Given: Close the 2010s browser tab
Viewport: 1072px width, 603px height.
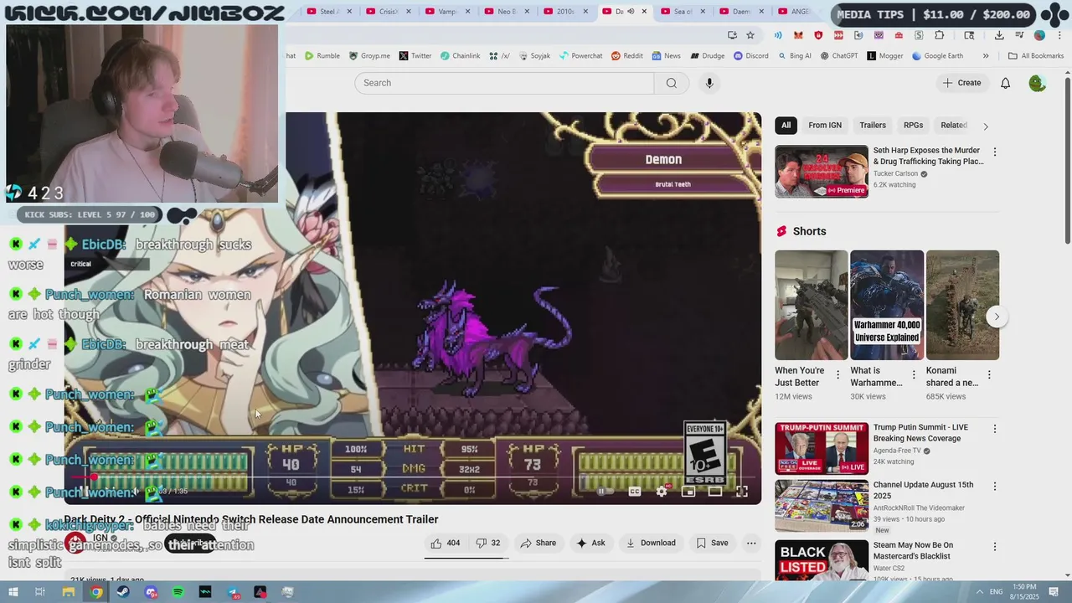Looking at the screenshot, I should click(585, 12).
